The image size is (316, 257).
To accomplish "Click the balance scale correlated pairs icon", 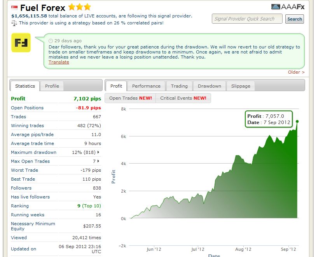I will [x=14, y=23].
